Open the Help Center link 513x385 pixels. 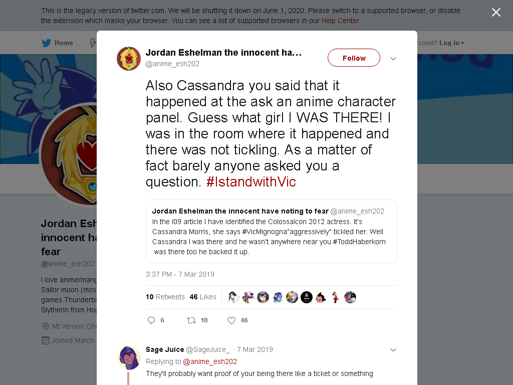click(340, 21)
